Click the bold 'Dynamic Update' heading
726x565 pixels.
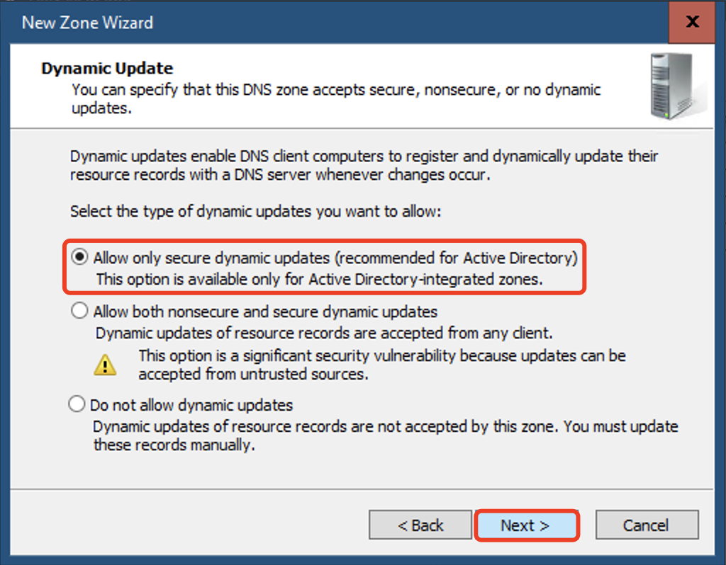pyautogui.click(x=107, y=69)
